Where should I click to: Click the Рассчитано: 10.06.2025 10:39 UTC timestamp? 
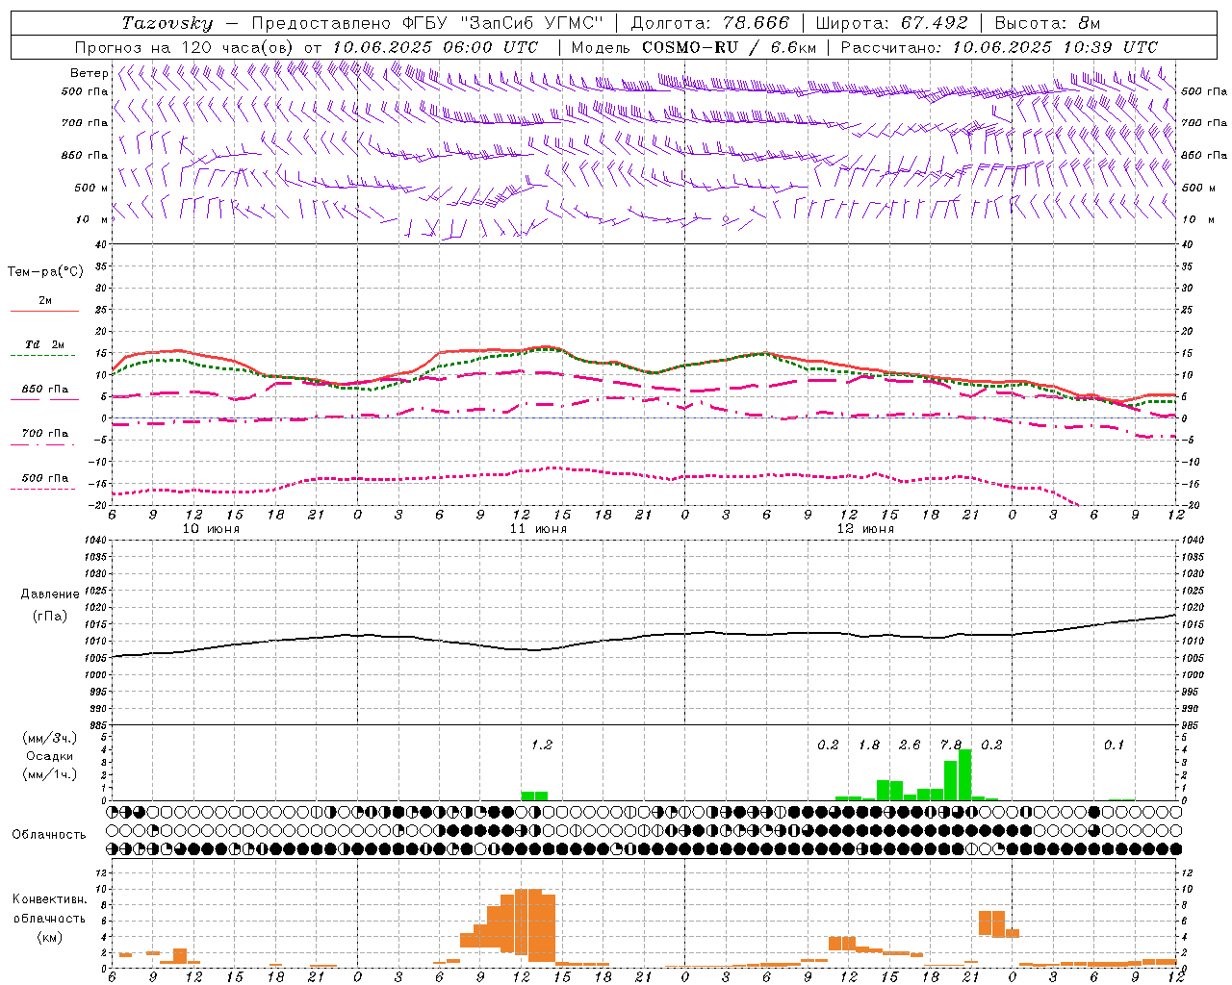(1000, 47)
